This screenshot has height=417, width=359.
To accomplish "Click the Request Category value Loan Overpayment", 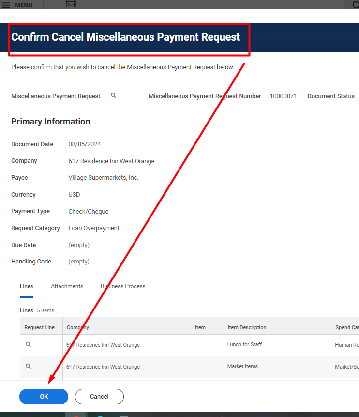I will point(94,228).
